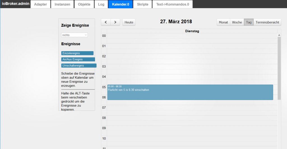Select the Tag view button
Screen dimensions: 287x149
pos(249,22)
